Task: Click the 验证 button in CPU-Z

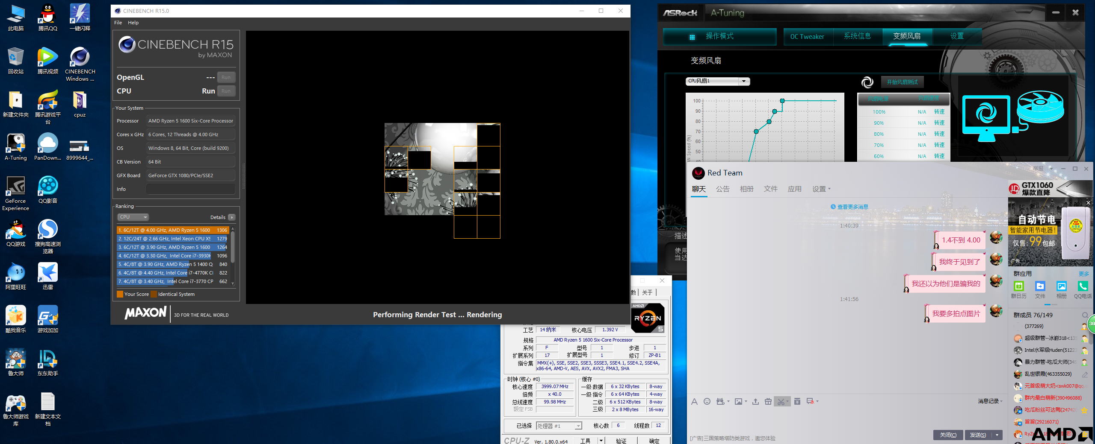Action: [621, 441]
